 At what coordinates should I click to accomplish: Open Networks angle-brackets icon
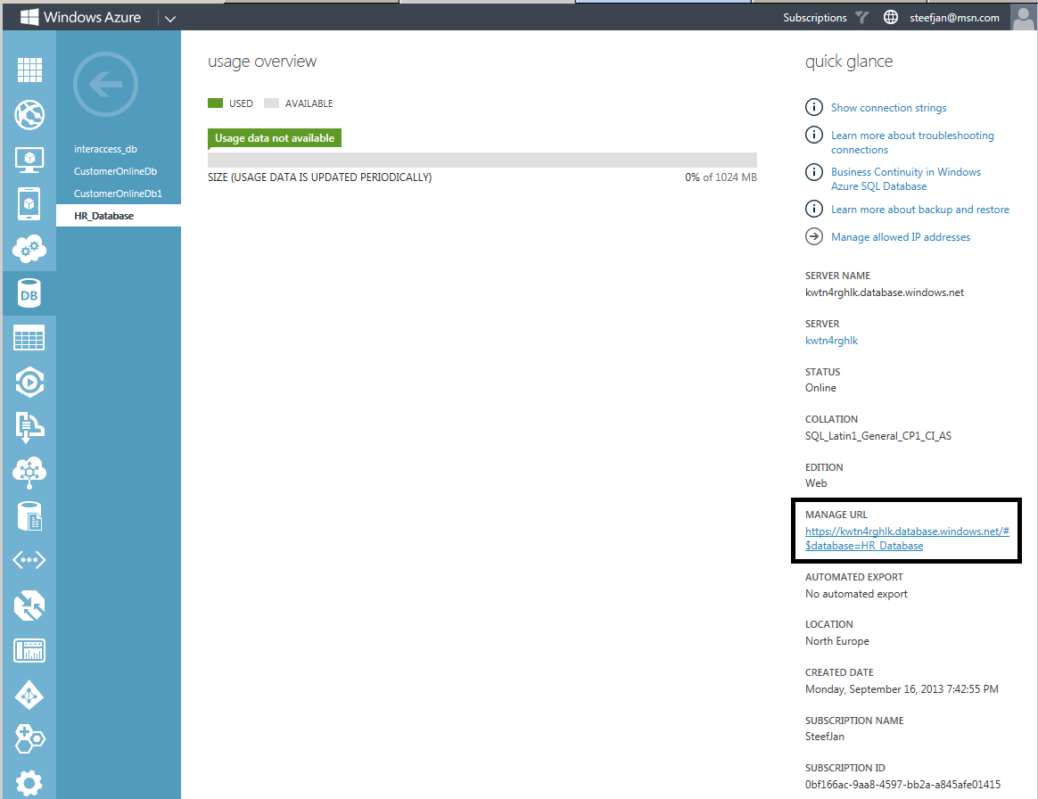click(x=29, y=560)
